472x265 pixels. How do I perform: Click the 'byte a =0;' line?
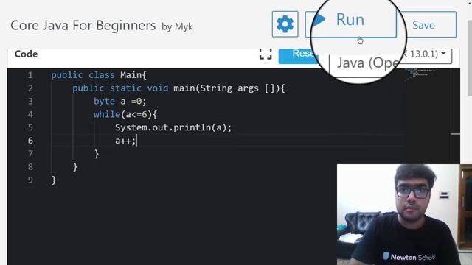[x=120, y=102]
